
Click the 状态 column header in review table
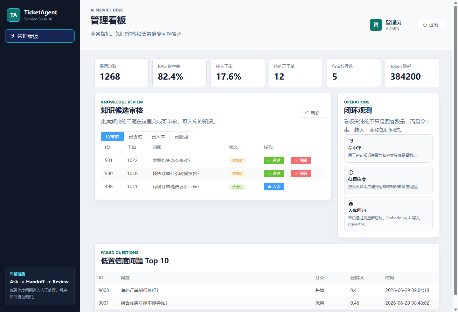click(x=233, y=147)
